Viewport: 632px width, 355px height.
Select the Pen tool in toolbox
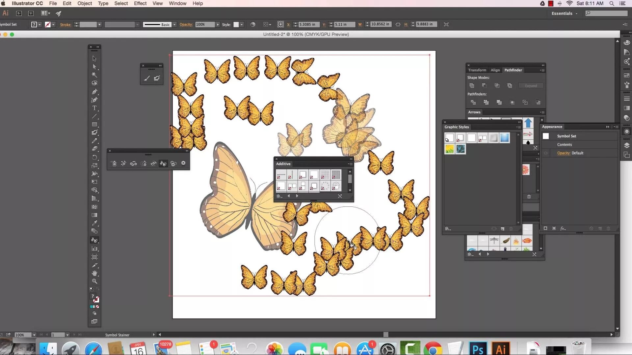[94, 92]
